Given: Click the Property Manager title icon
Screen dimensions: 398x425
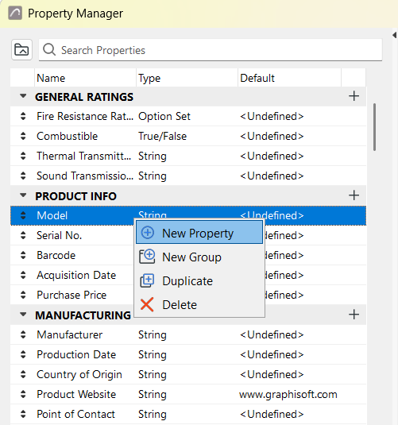Looking at the screenshot, I should (x=15, y=13).
